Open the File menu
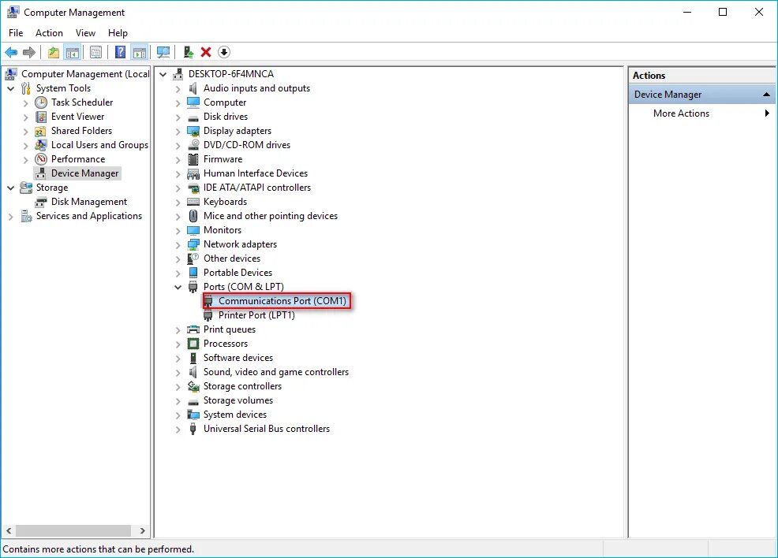 click(x=16, y=32)
